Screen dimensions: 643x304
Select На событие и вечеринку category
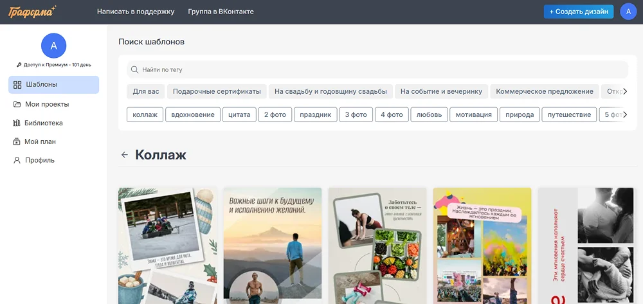(x=442, y=91)
